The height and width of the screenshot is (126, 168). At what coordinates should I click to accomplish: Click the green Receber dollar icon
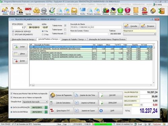click(120, 11)
